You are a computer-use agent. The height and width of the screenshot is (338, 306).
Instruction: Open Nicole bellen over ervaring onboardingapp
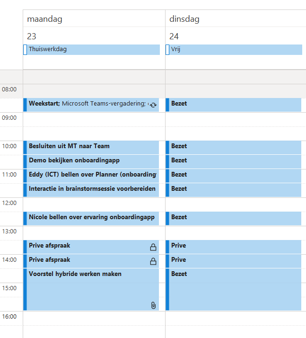click(91, 218)
